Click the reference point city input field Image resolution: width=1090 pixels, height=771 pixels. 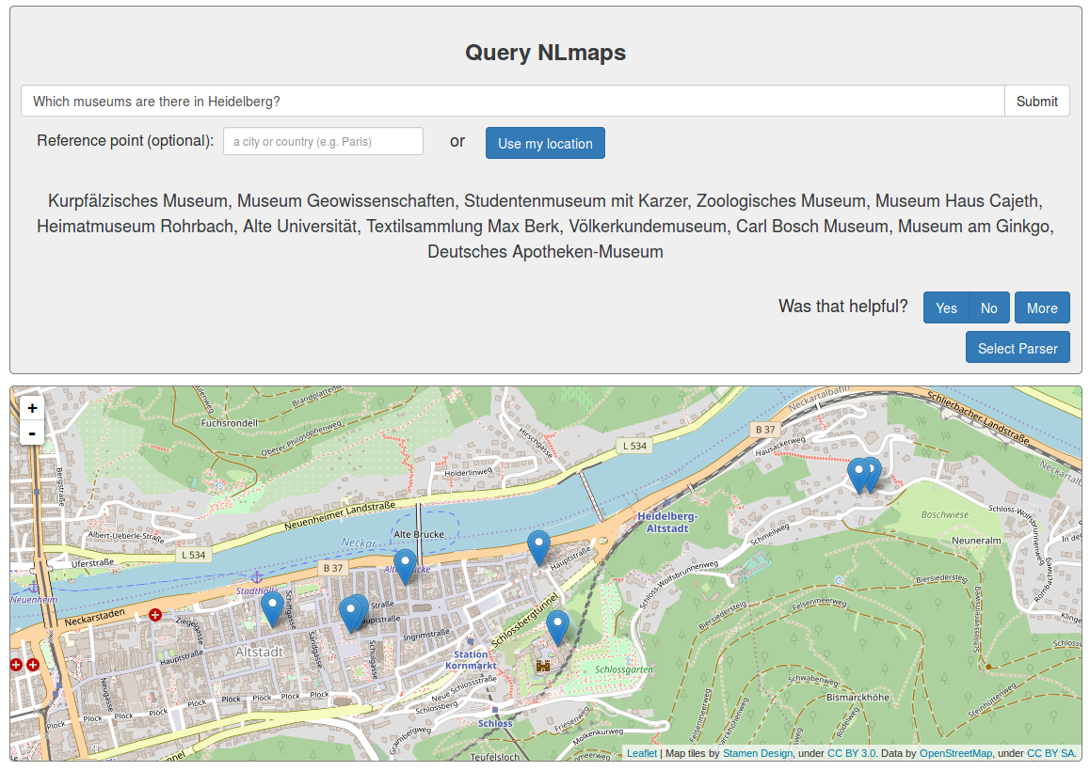click(323, 142)
